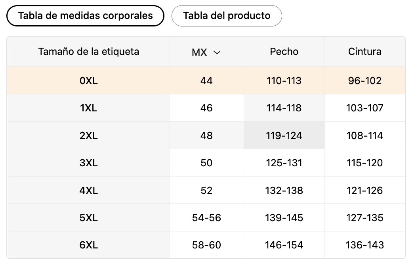Image resolution: width=416 pixels, height=267 pixels.
Task: Select the 1XL size row label
Action: [x=88, y=108]
